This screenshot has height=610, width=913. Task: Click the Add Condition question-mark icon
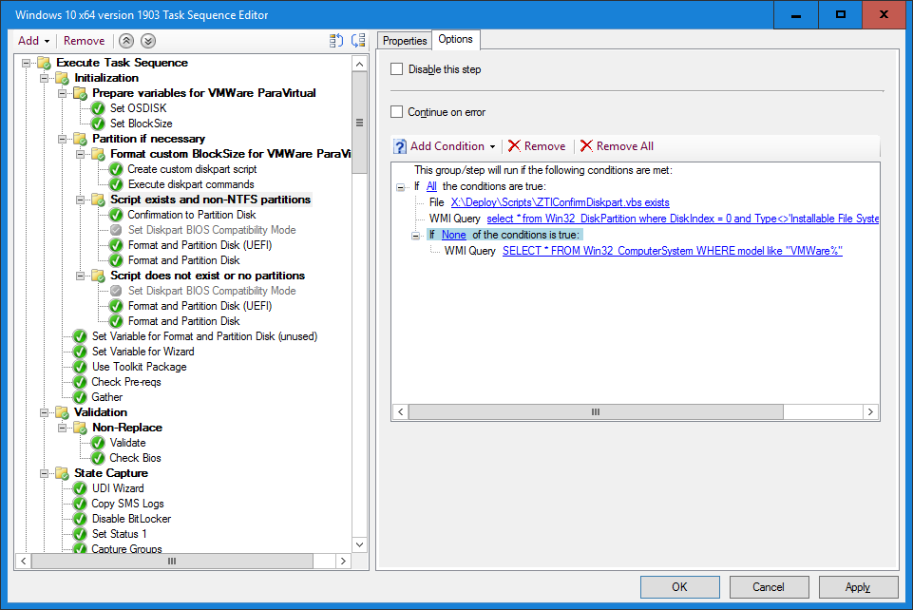(400, 146)
